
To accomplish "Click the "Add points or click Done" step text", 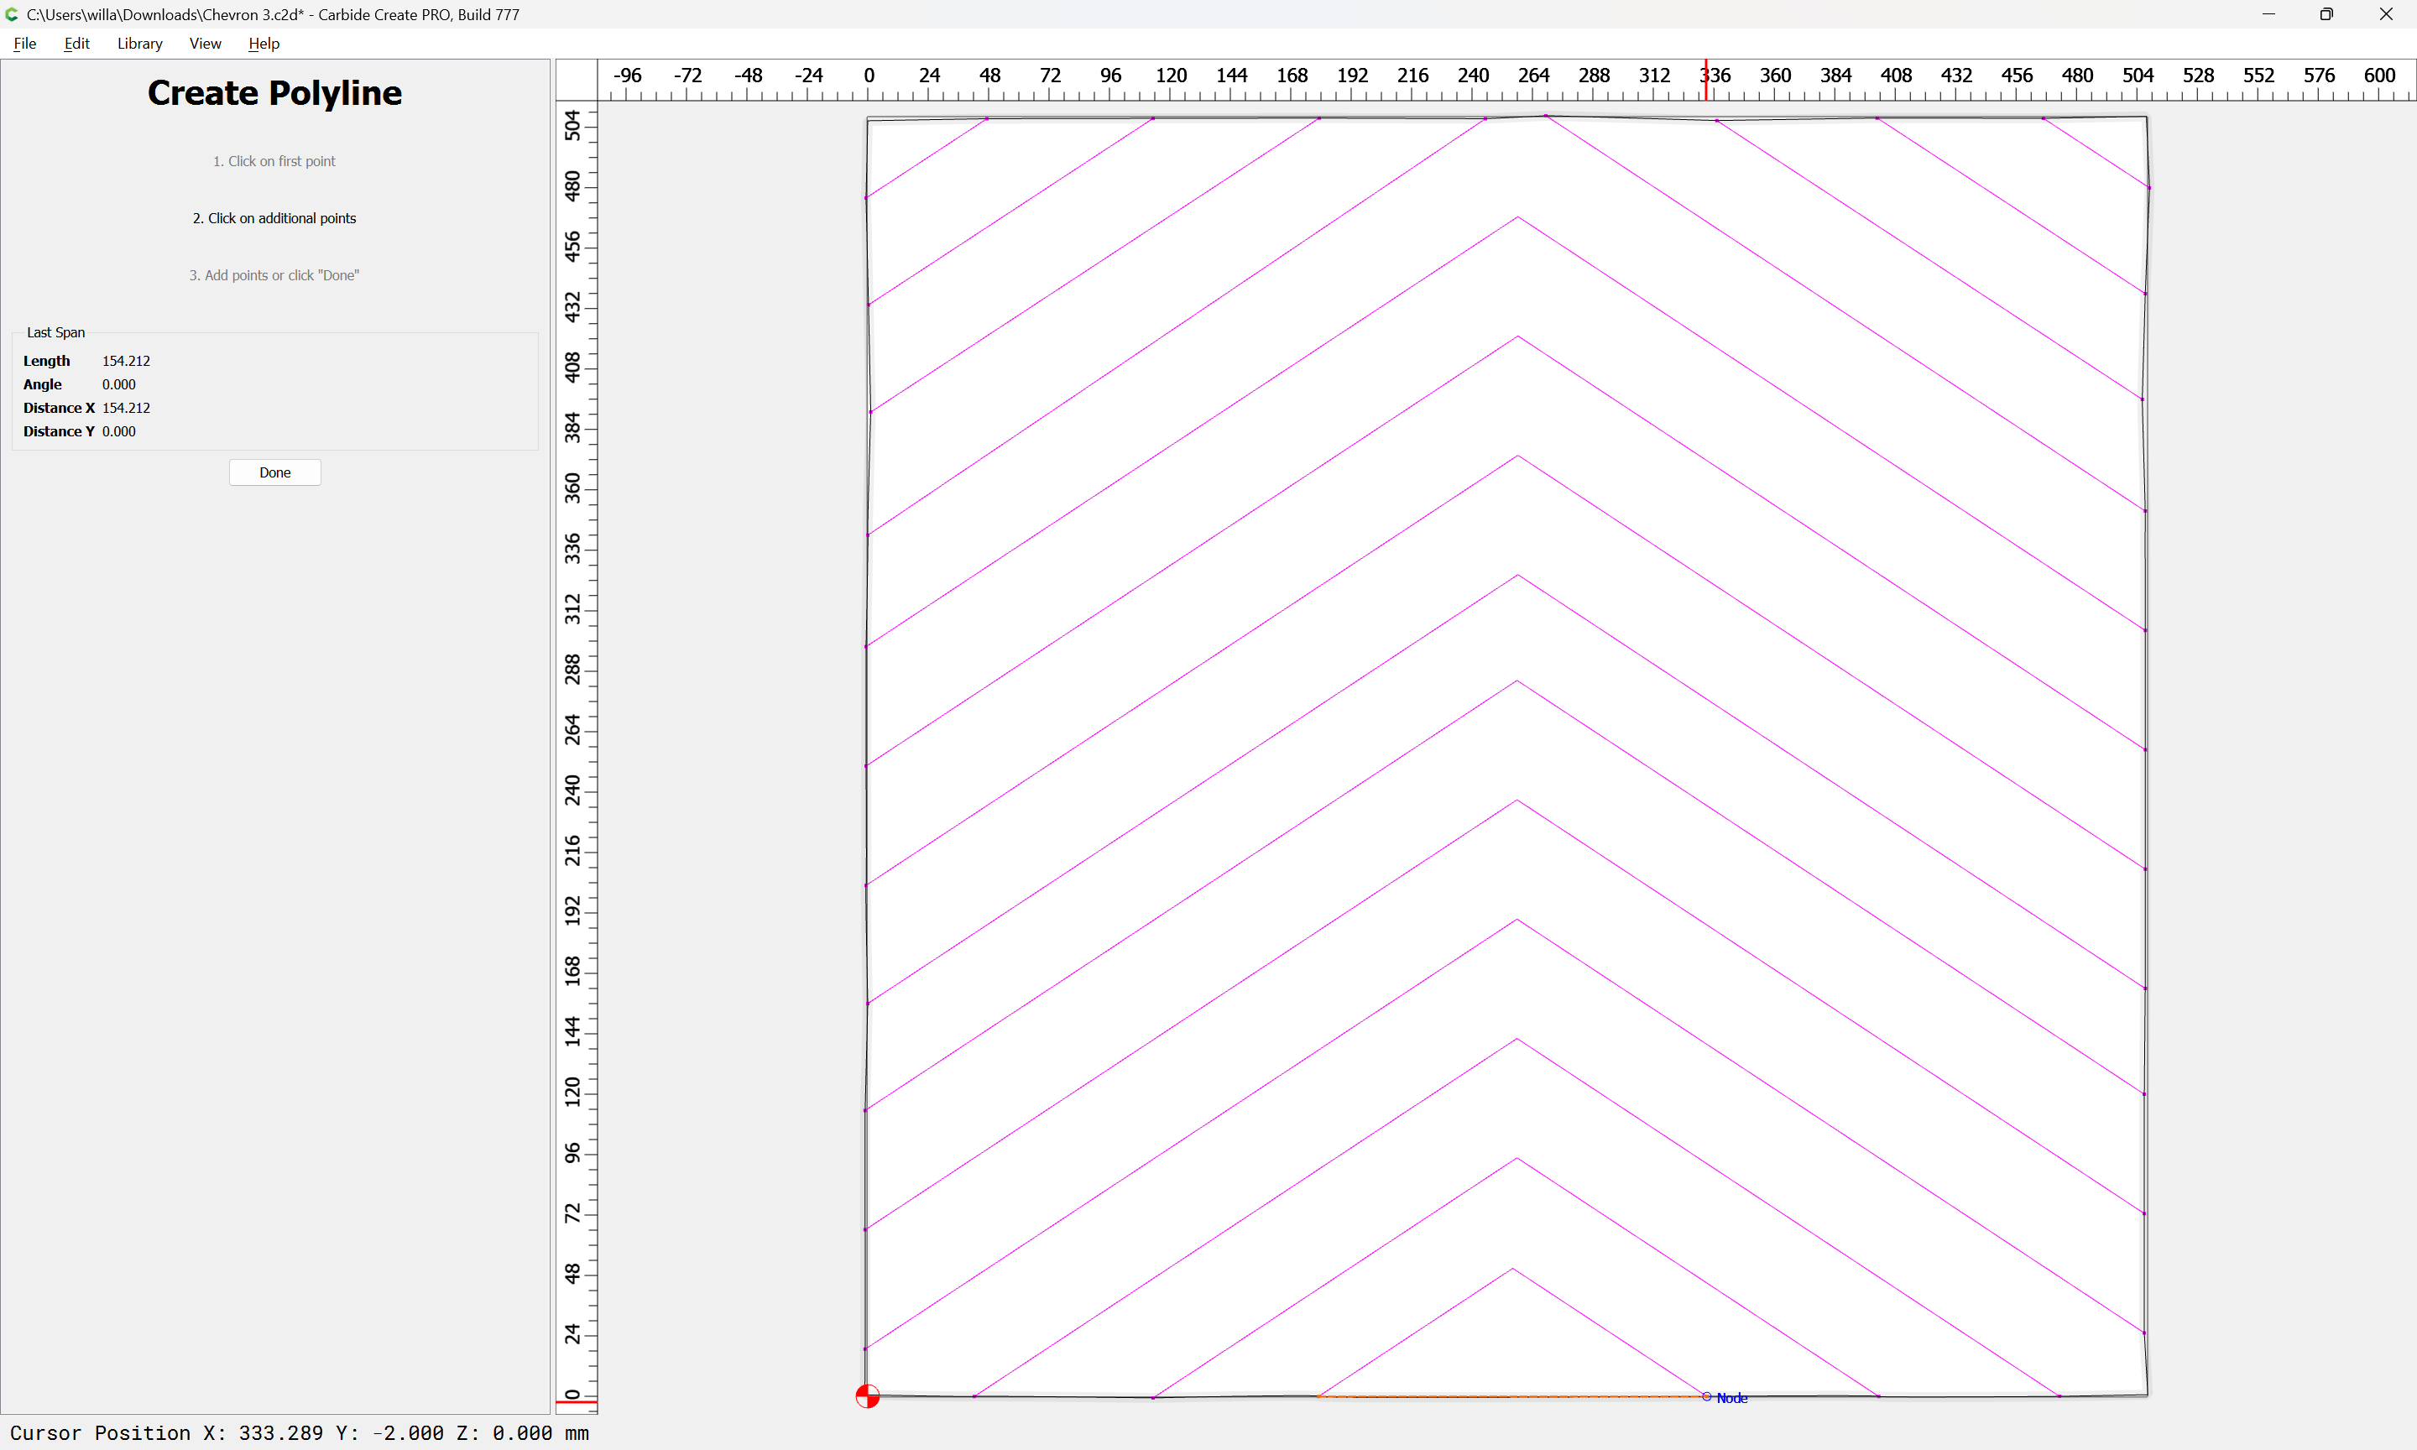I will pos(274,275).
